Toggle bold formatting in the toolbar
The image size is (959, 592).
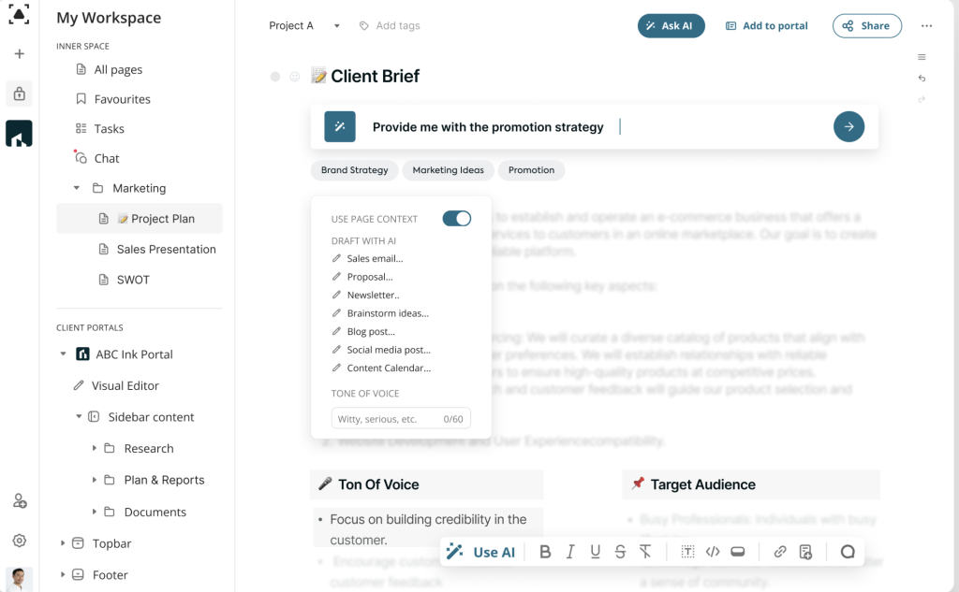point(545,553)
